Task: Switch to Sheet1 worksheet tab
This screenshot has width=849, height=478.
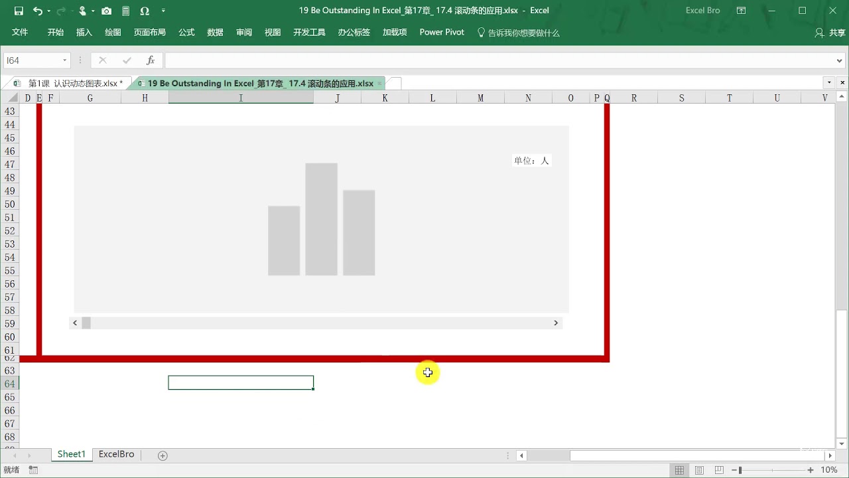Action: [x=72, y=454]
